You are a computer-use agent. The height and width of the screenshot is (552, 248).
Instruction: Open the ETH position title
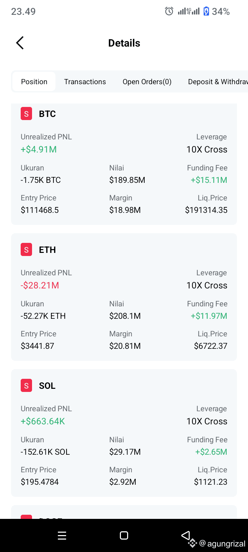(47, 250)
